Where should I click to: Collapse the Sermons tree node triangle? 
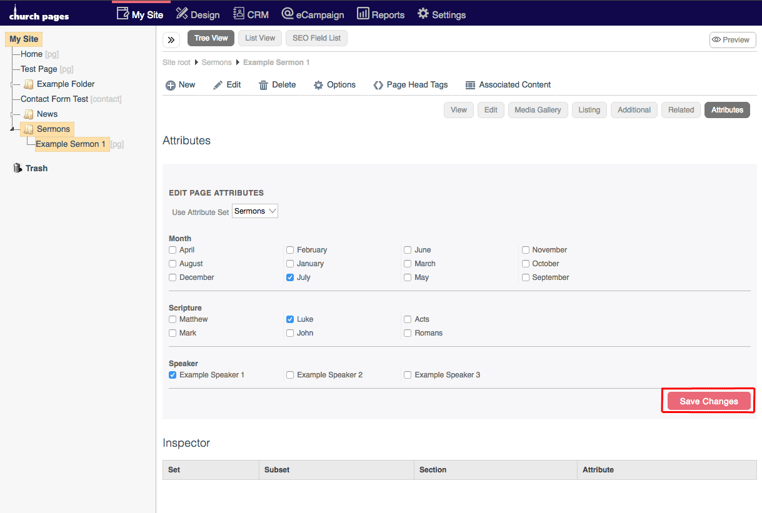(x=12, y=130)
